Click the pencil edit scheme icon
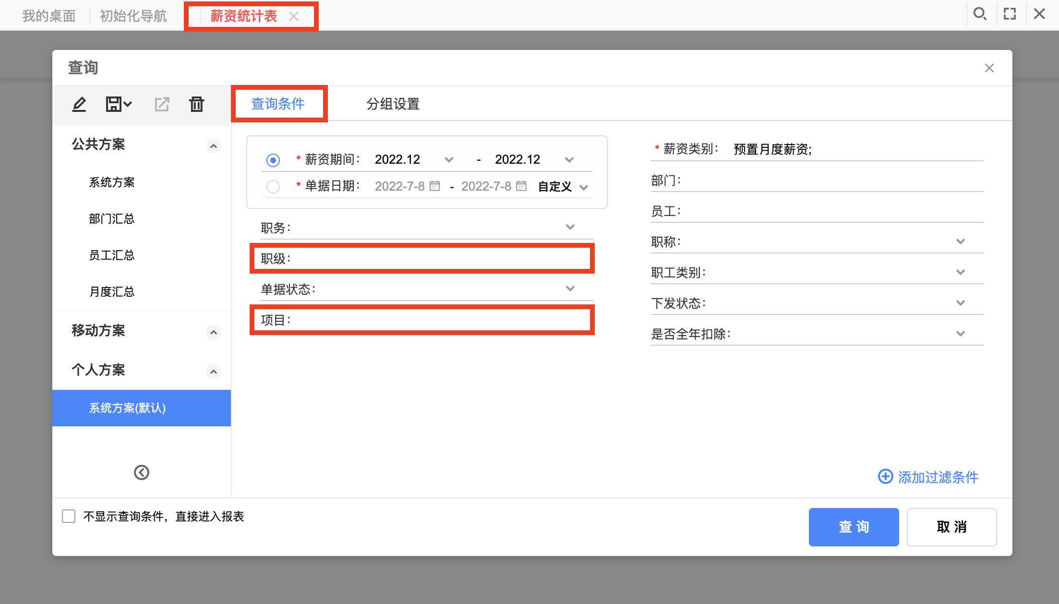The width and height of the screenshot is (1059, 604). click(x=79, y=104)
